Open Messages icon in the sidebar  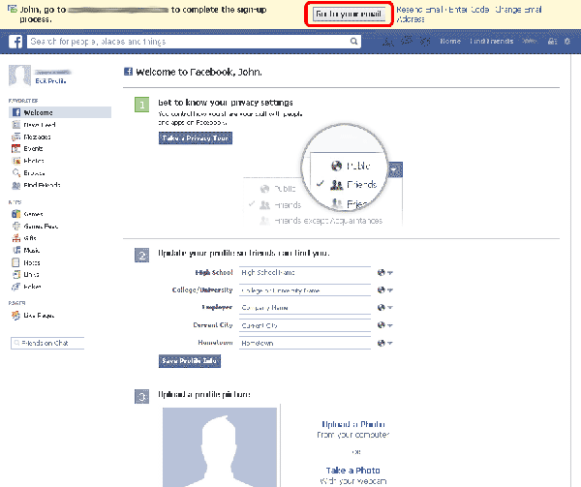coord(15,137)
